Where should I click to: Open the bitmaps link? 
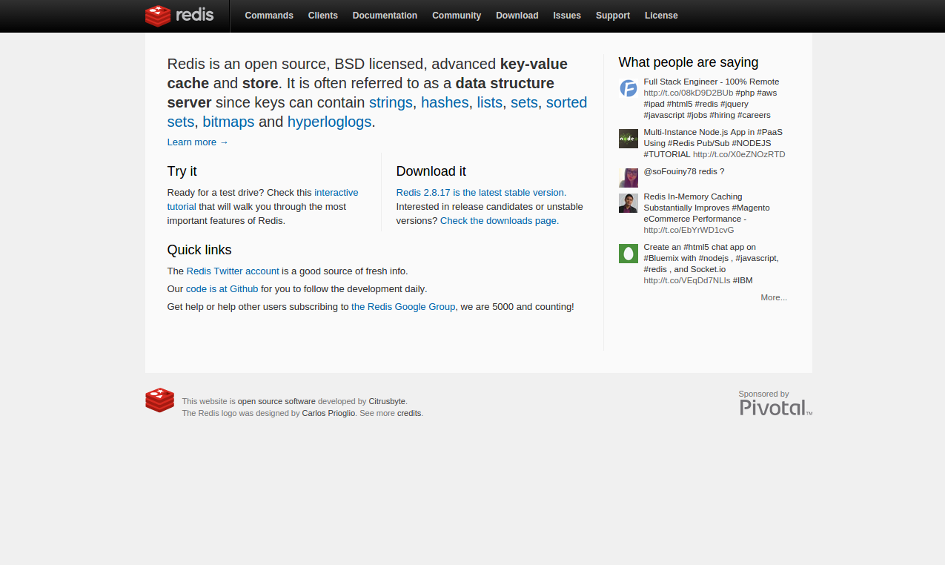[228, 122]
